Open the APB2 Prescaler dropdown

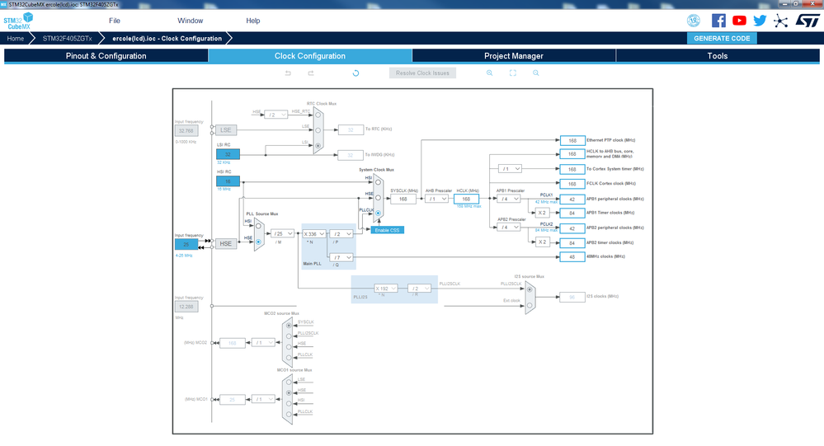click(x=509, y=227)
